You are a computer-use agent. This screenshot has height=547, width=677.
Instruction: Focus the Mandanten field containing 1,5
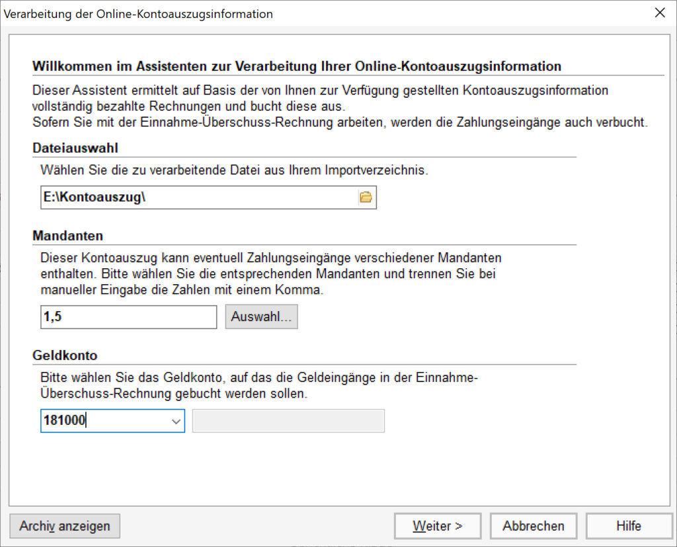128,317
